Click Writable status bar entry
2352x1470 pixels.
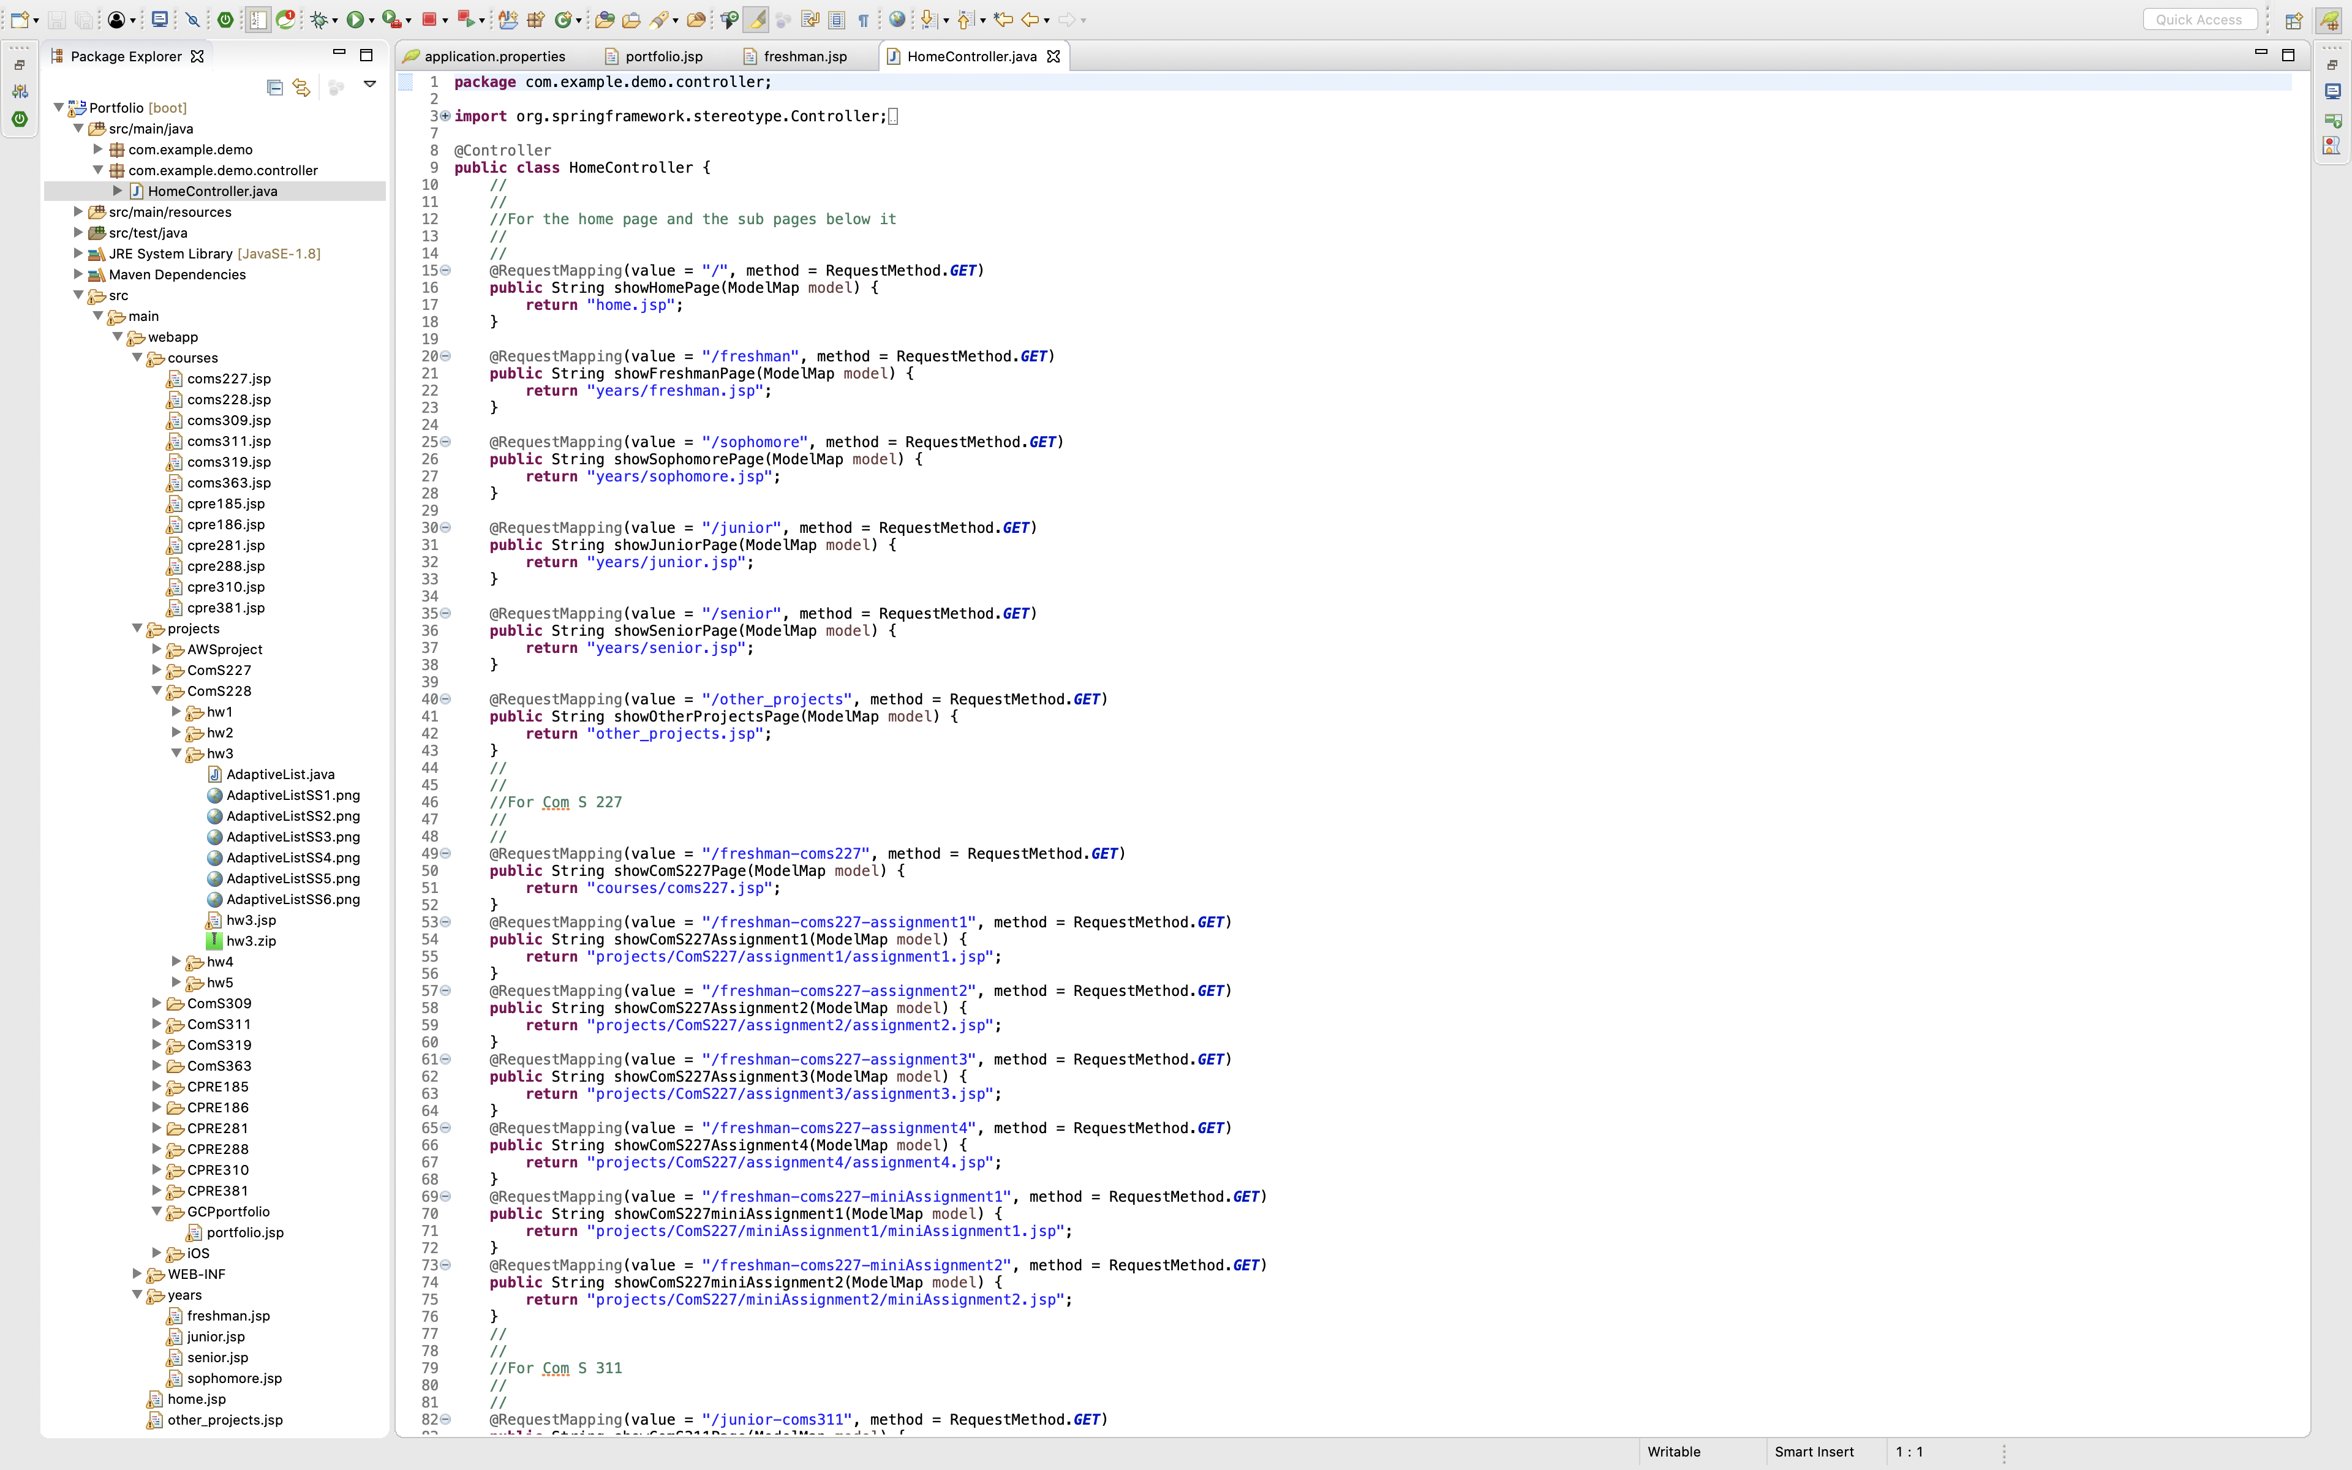tap(1673, 1452)
